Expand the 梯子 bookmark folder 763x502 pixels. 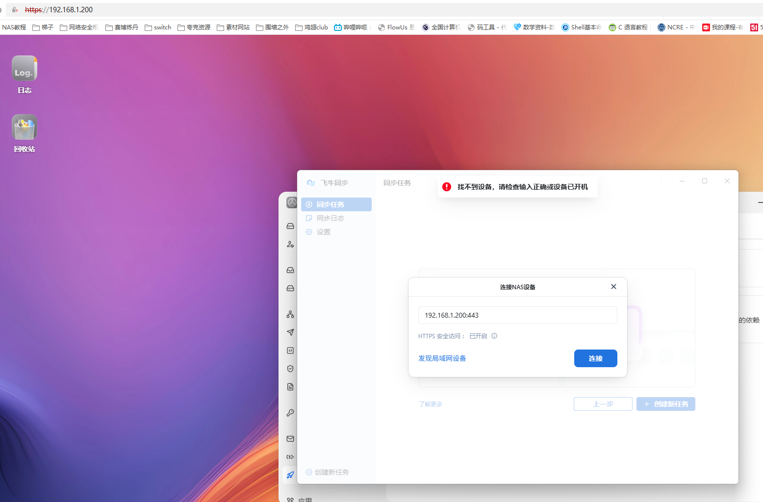pos(43,27)
